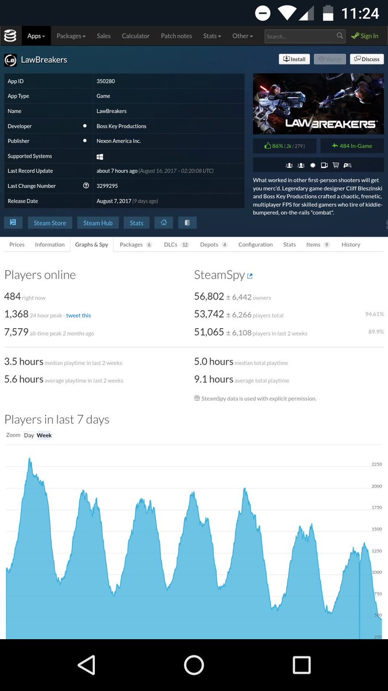Tap the do-not-disturb status icon
This screenshot has width=388, height=691.
tap(263, 13)
